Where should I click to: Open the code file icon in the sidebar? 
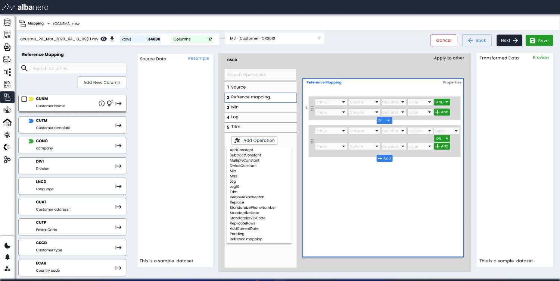(x=7, y=85)
